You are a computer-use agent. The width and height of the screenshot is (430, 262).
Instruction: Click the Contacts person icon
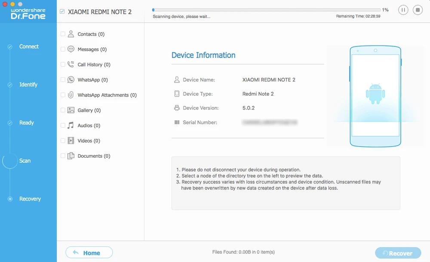(71, 34)
